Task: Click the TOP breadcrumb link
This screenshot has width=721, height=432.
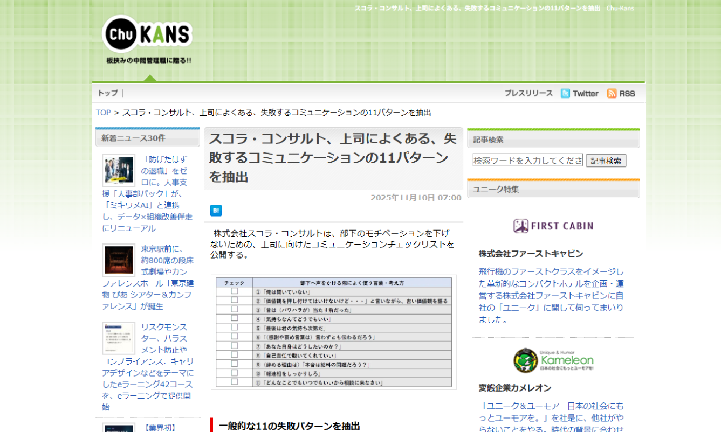Action: point(103,113)
